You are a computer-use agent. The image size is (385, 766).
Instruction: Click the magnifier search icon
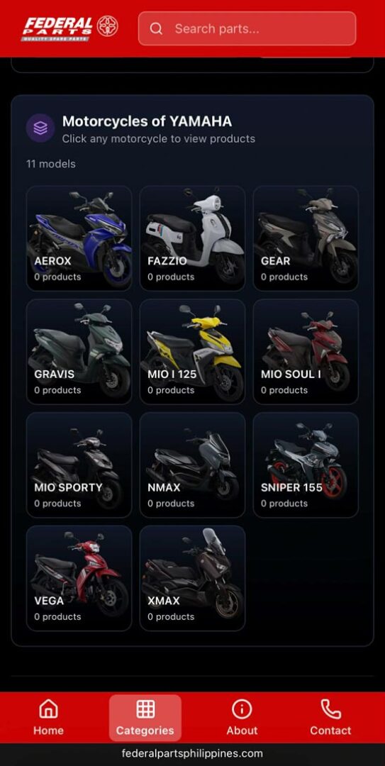point(156,29)
